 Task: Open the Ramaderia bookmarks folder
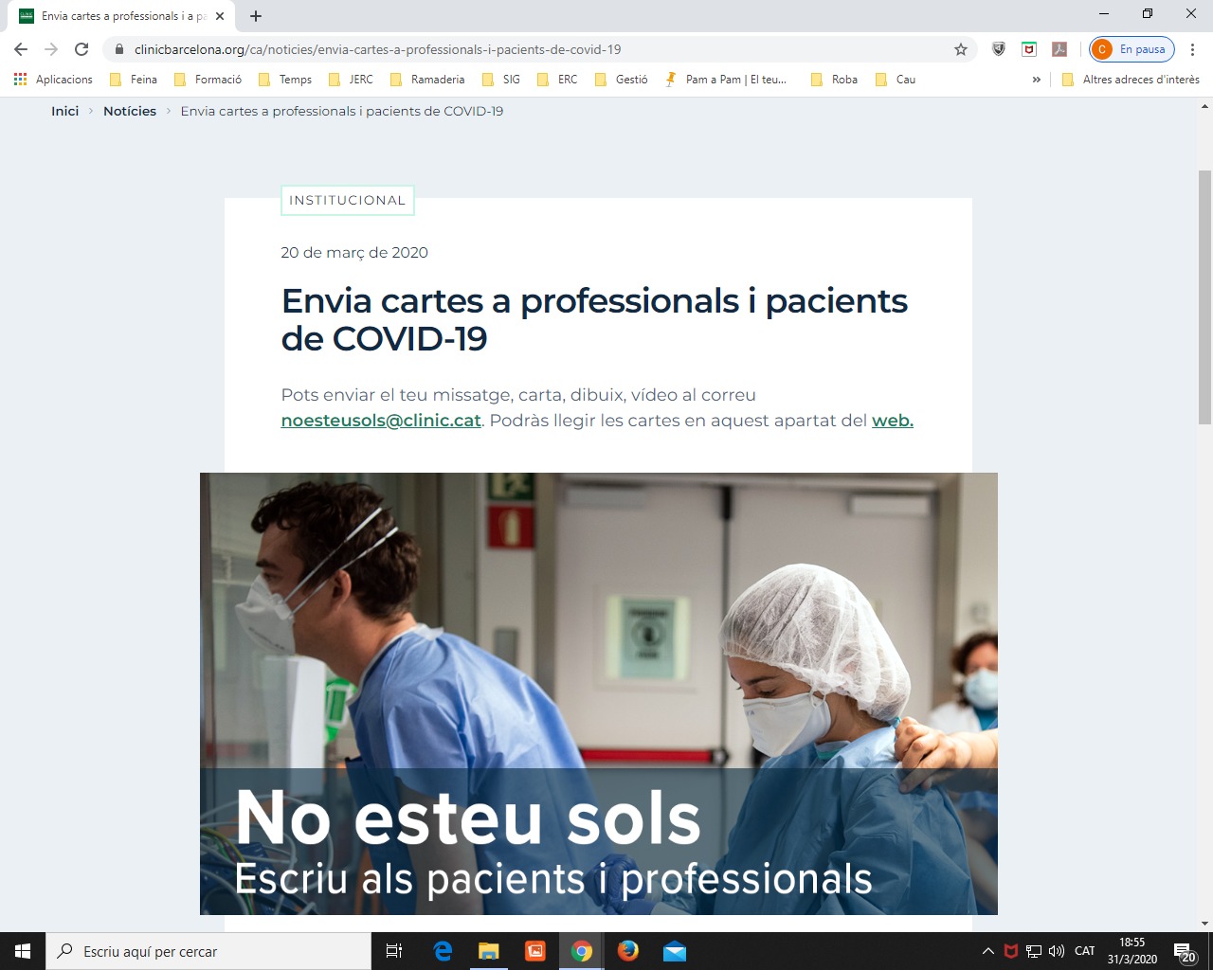coord(427,80)
